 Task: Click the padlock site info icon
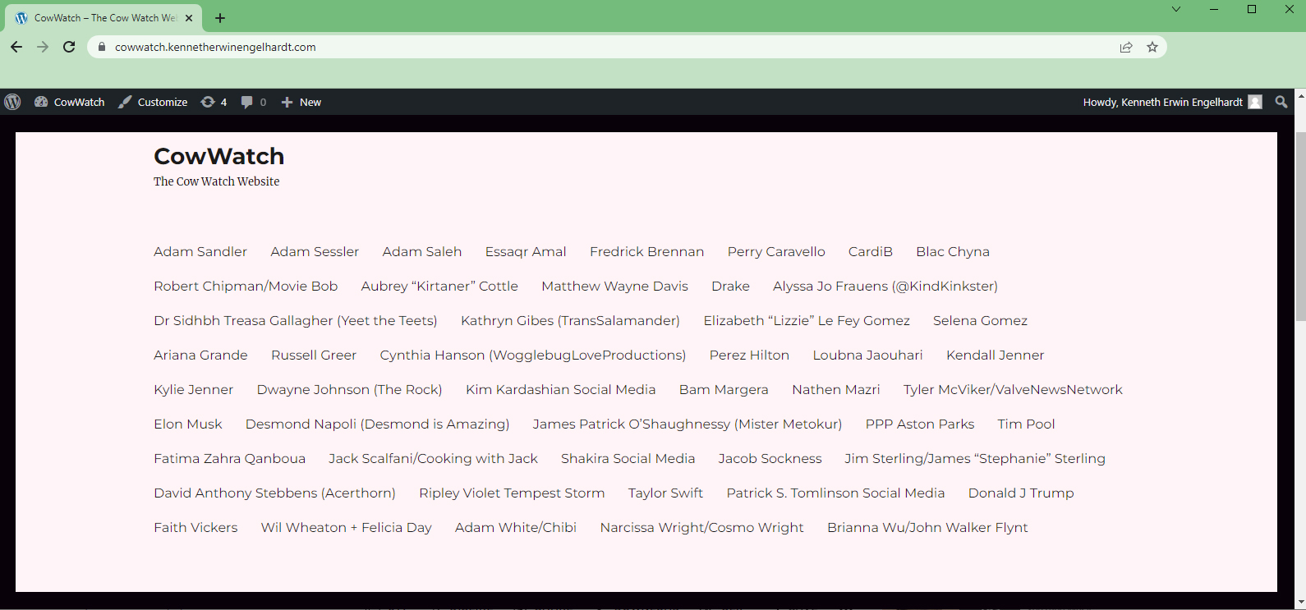(102, 47)
